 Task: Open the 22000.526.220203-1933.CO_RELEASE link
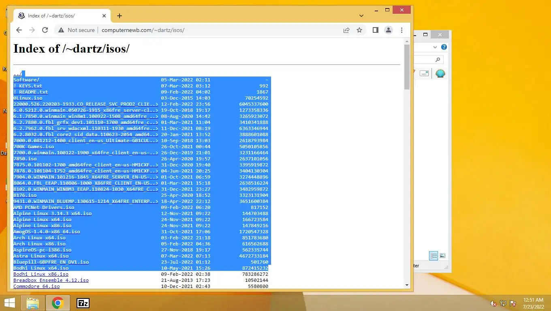pyautogui.click(x=86, y=104)
